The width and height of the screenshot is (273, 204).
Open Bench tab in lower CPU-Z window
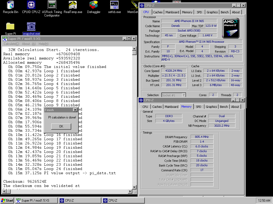pos(224,107)
